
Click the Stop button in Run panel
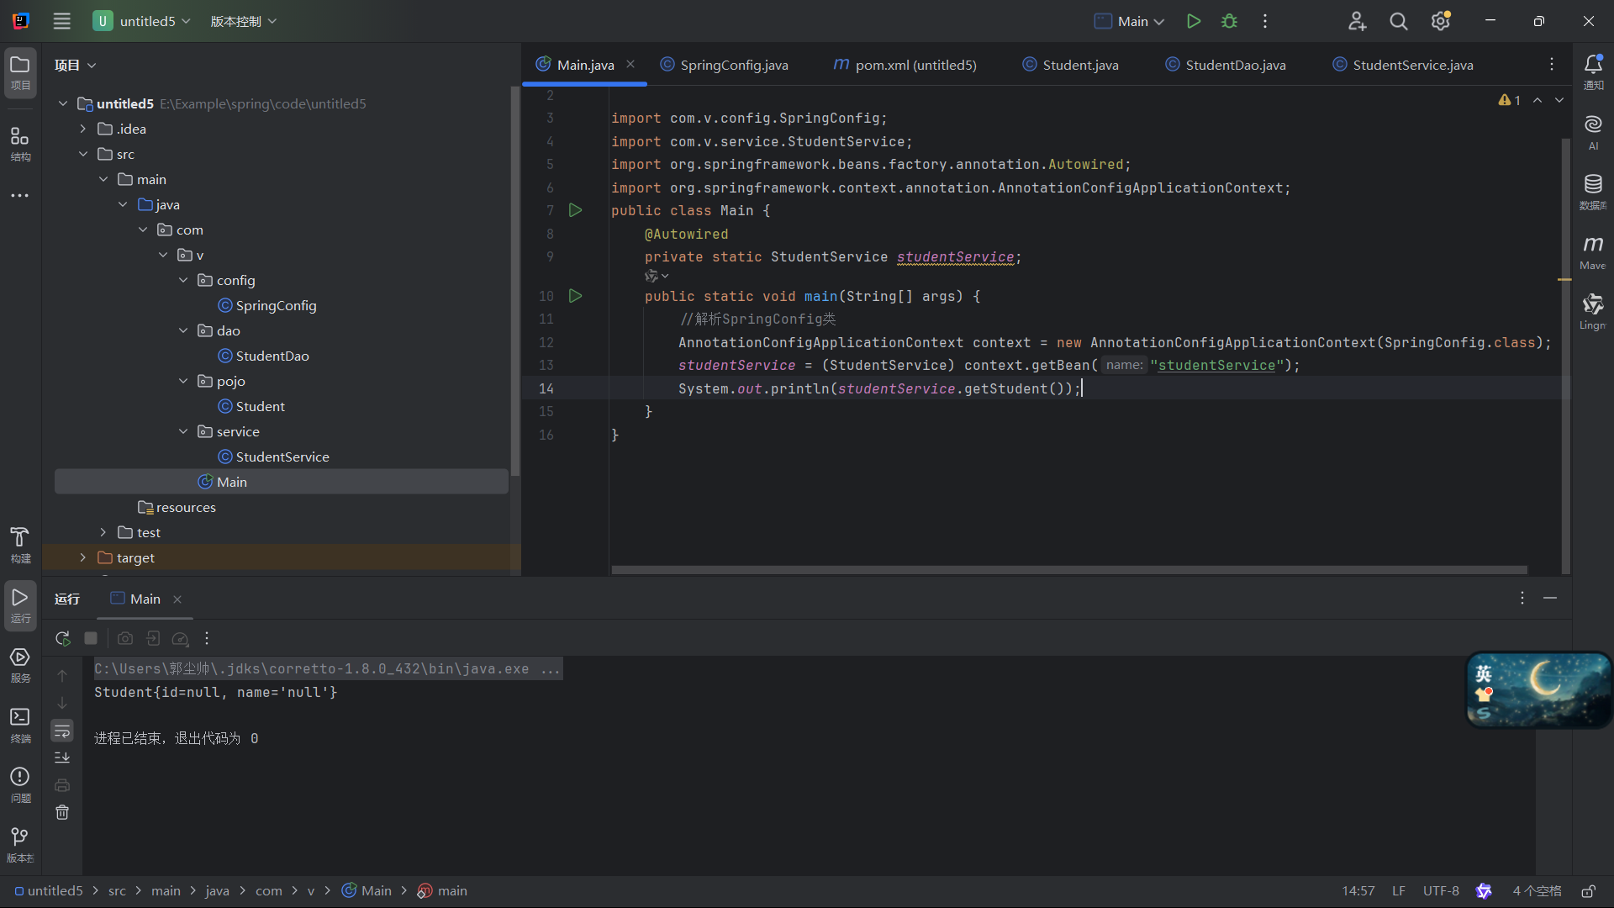(91, 639)
